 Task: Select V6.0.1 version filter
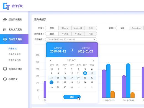pos(65,34)
